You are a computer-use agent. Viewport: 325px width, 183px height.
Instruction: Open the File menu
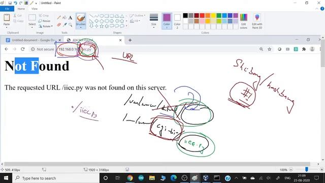(7, 9)
